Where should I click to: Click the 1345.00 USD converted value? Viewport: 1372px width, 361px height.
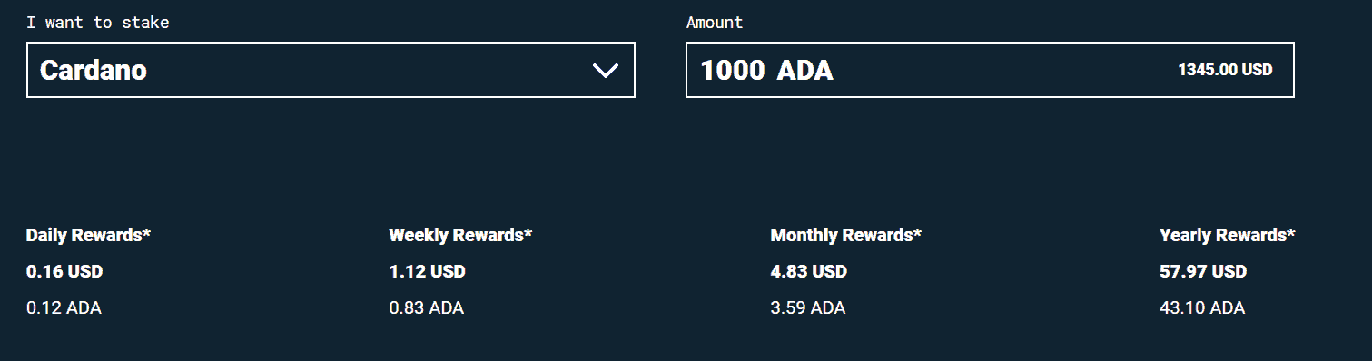coord(1225,69)
